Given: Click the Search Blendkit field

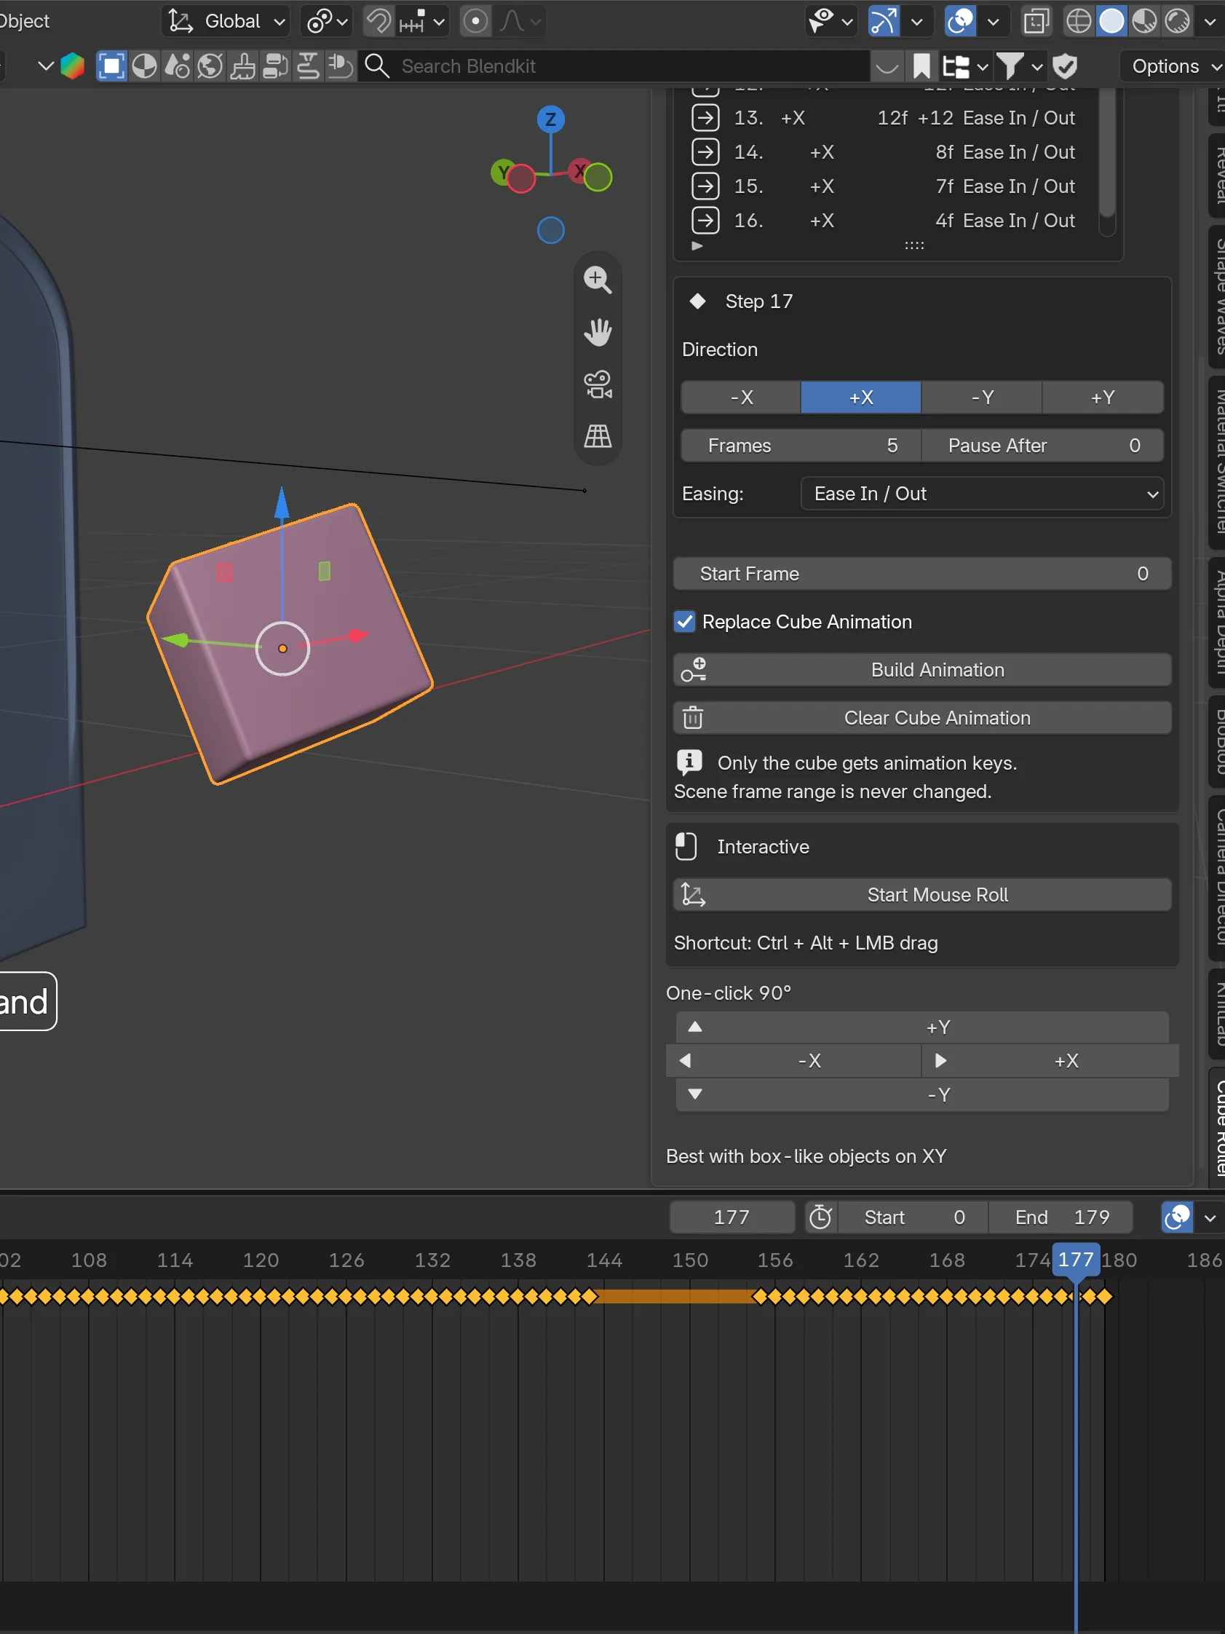Looking at the screenshot, I should (x=614, y=66).
